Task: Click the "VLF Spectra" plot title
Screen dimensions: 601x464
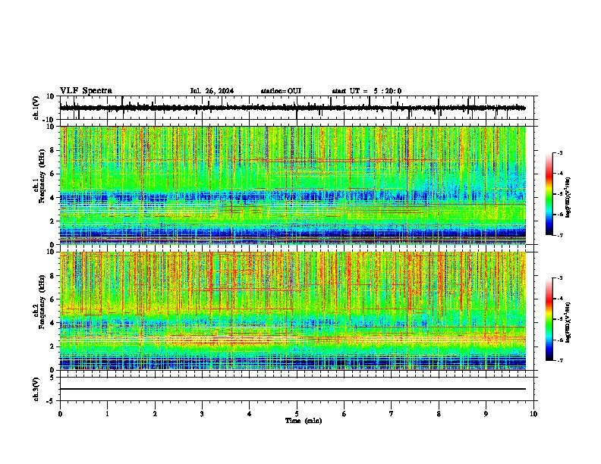Action: coord(86,91)
